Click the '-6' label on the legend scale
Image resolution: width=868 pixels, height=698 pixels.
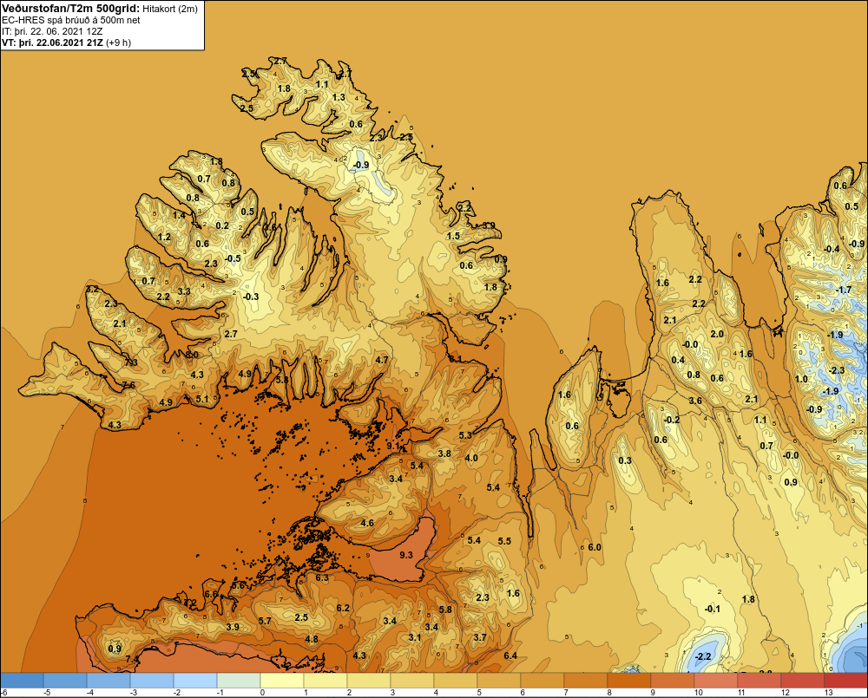click(x=3, y=693)
